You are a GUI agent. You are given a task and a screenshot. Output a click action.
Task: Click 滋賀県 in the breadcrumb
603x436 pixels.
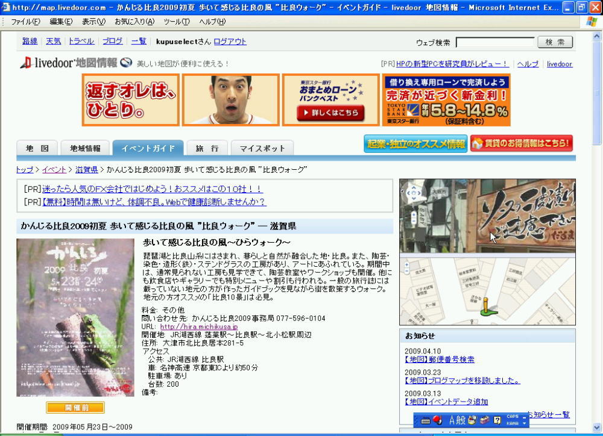(86, 169)
